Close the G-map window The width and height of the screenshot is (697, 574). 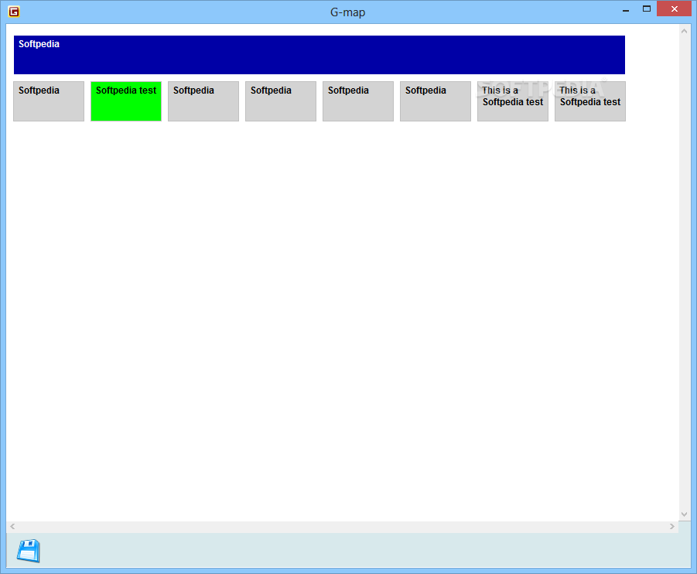click(674, 9)
